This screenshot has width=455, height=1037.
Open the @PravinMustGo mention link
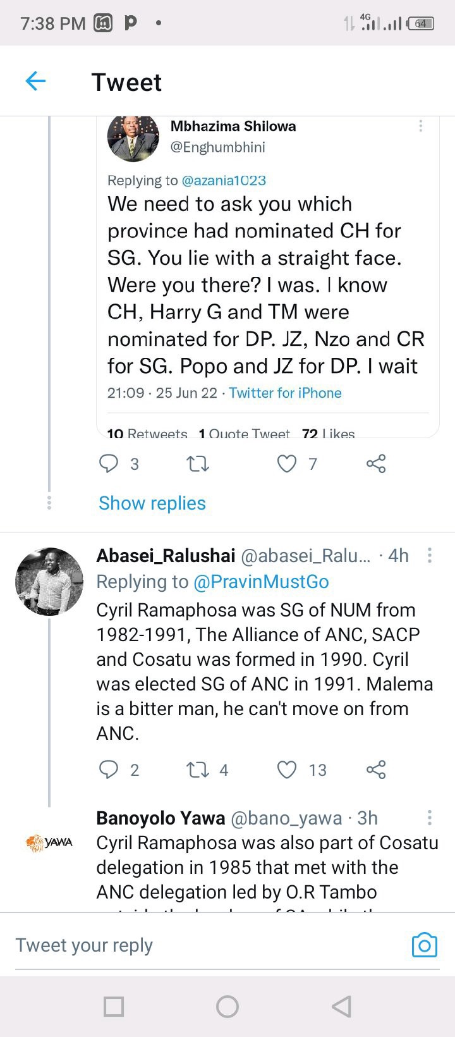(x=261, y=582)
